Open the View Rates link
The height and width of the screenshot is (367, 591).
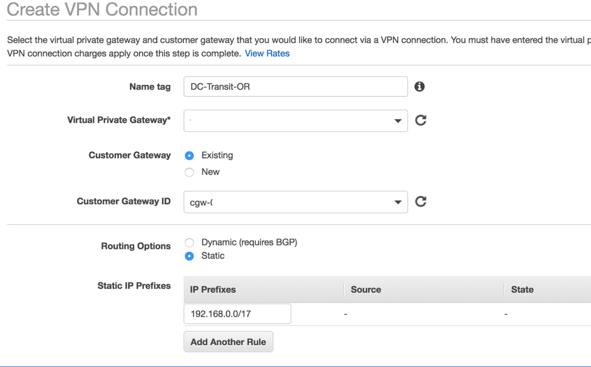pyautogui.click(x=267, y=53)
